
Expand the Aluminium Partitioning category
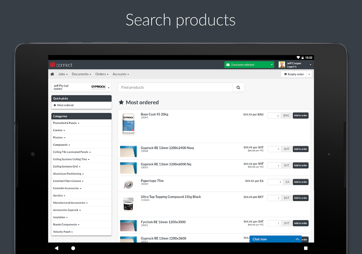[x=81, y=174]
